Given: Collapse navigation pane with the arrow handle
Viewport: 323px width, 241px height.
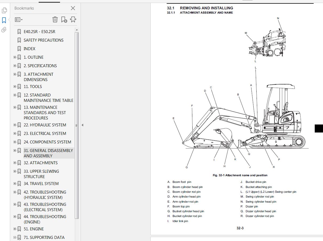Looking at the screenshot, I should [x=82, y=125].
